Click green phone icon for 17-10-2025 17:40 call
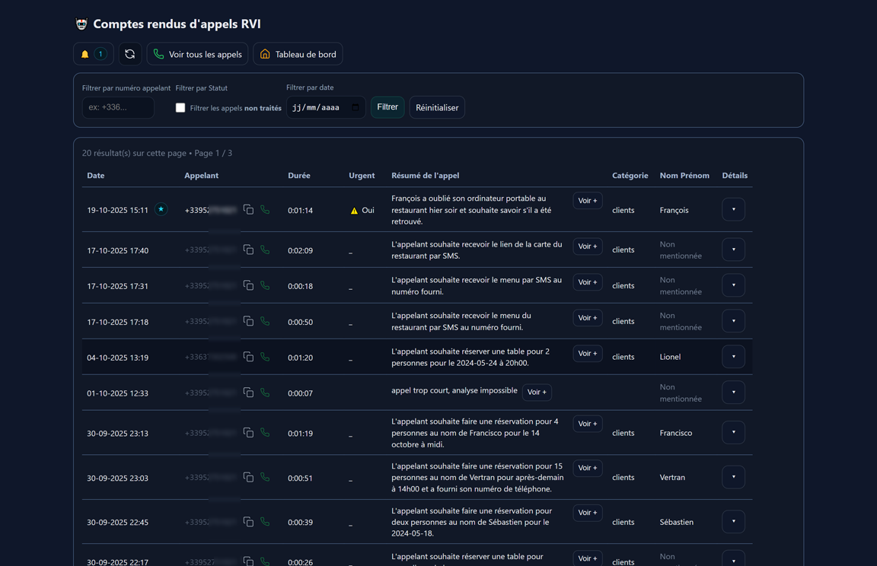The width and height of the screenshot is (877, 566). [x=265, y=250]
